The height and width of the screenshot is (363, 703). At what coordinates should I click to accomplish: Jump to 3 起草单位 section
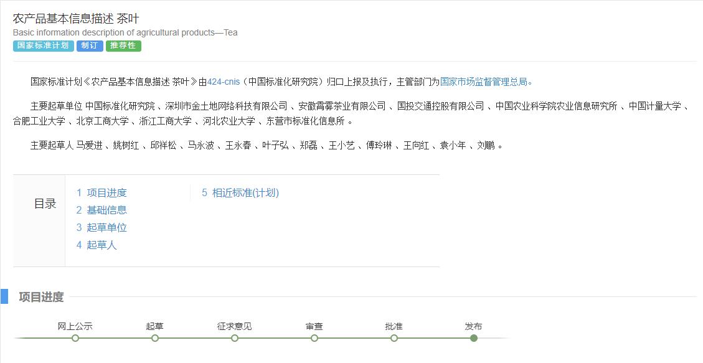[101, 228]
